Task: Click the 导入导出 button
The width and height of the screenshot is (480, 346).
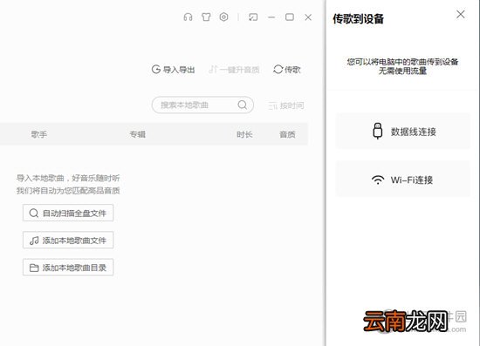Action: 174,70
